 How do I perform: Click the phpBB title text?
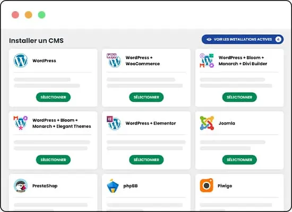coord(131,186)
